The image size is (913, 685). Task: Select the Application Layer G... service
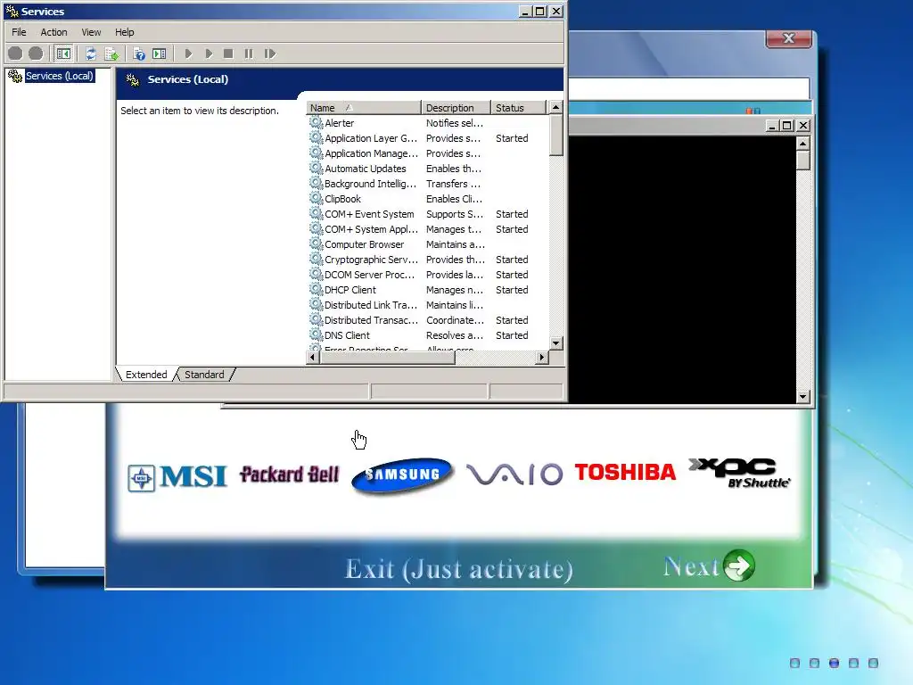[x=428, y=138]
